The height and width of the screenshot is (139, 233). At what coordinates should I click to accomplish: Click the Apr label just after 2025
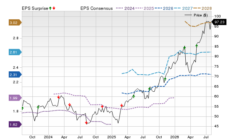pos(127,137)
